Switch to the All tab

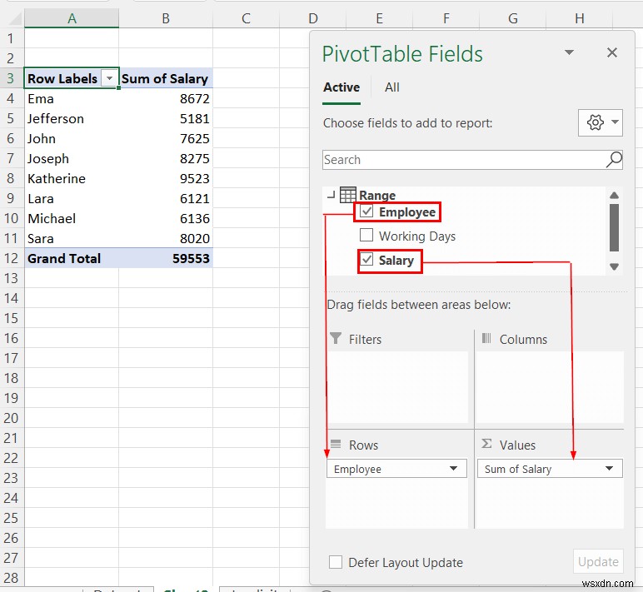[391, 87]
